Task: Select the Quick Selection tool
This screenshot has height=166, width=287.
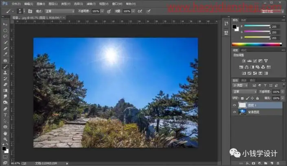Action: 5,42
